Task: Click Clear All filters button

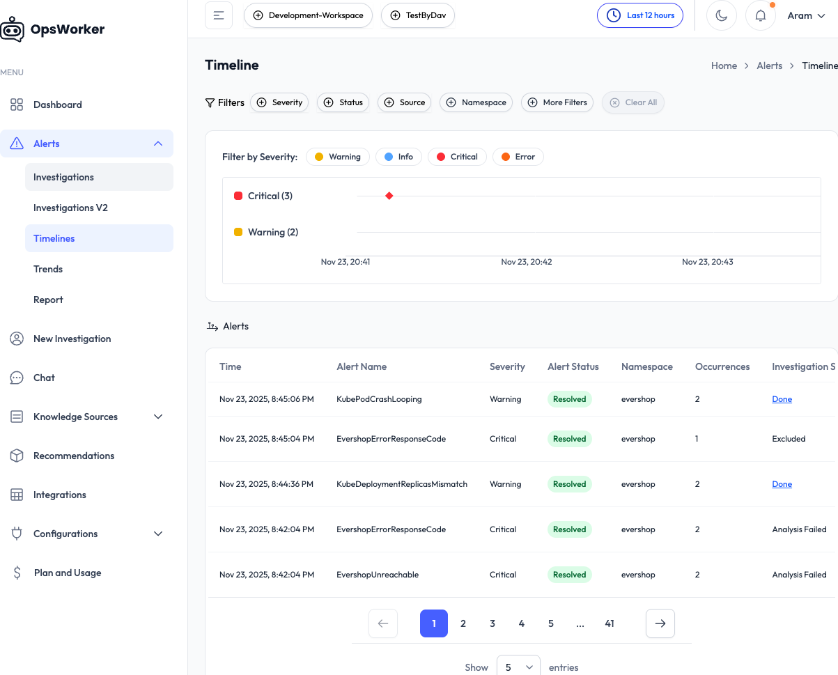Action: (x=633, y=102)
